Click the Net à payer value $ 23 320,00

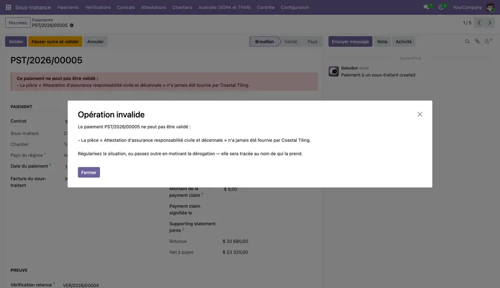[x=235, y=252]
